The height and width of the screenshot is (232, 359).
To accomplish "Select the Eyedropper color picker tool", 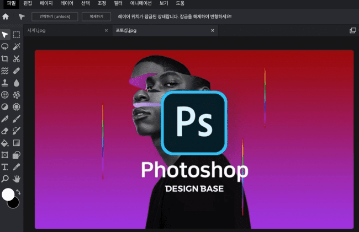I will click(x=17, y=167).
